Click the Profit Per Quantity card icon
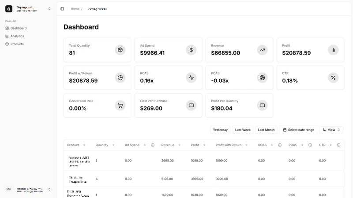The image size is (353, 198). click(x=262, y=105)
